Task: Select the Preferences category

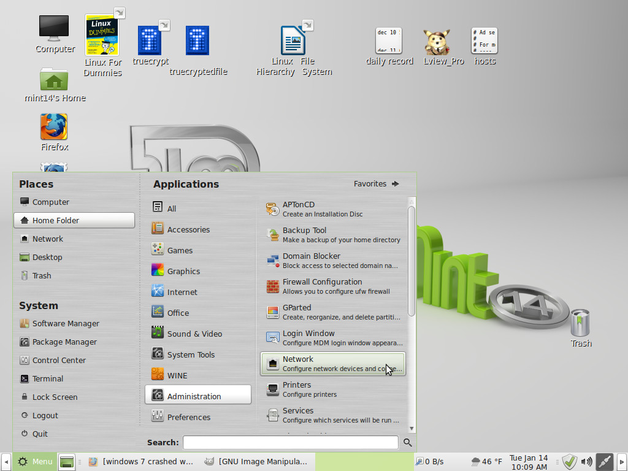Action: (189, 417)
